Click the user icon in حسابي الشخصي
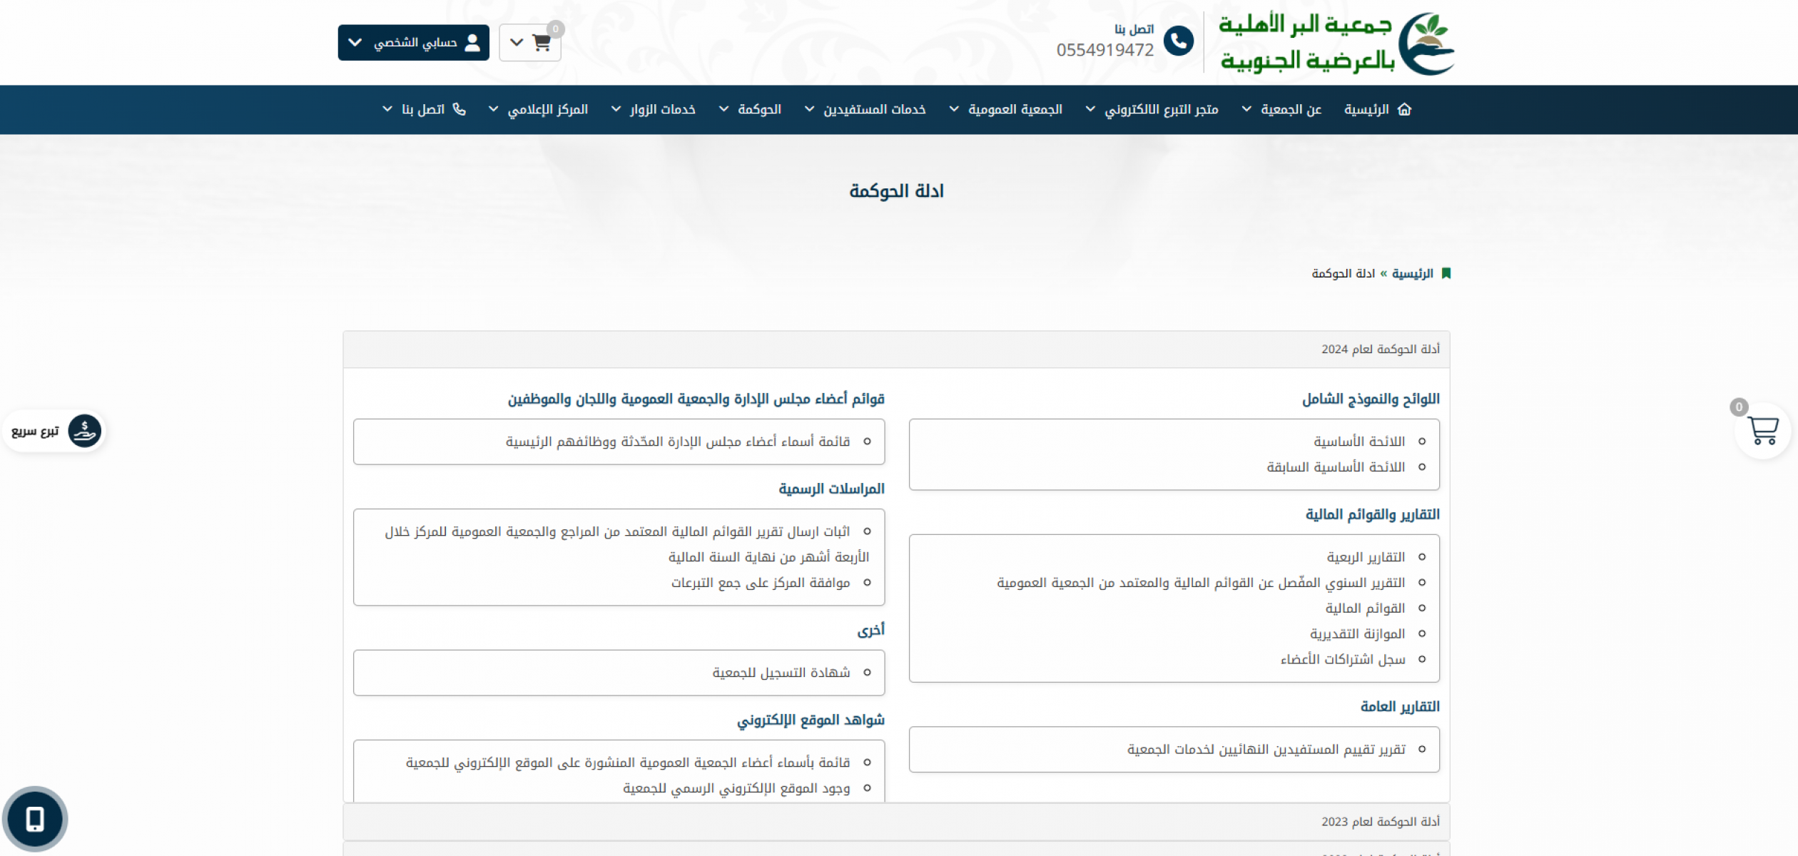This screenshot has width=1798, height=856. [472, 43]
